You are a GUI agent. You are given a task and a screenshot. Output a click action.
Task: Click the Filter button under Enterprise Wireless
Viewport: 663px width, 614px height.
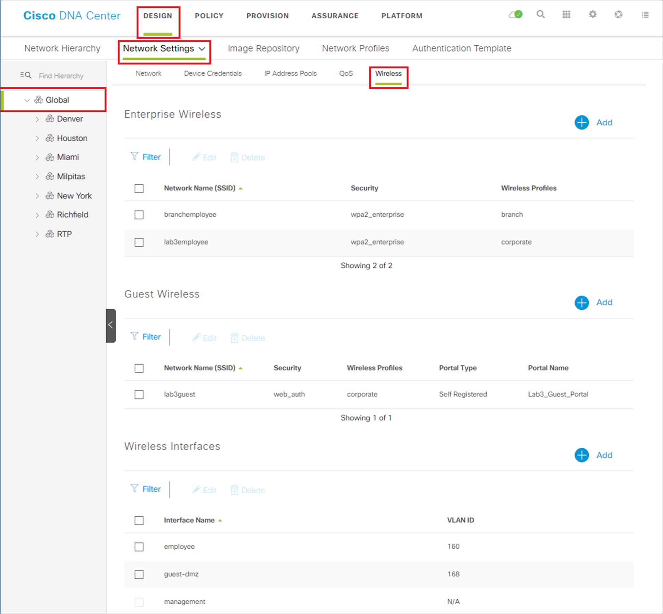pos(146,157)
